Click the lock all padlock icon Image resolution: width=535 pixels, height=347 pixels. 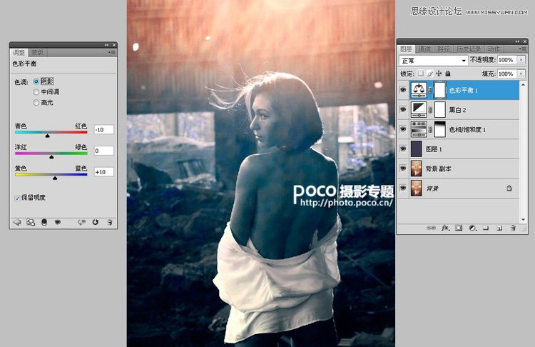click(448, 74)
